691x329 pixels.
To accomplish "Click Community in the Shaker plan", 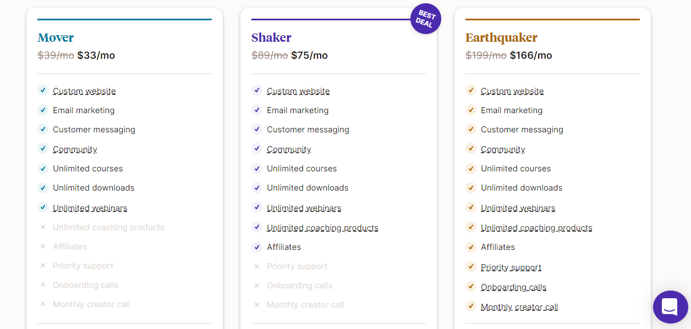I will point(289,149).
